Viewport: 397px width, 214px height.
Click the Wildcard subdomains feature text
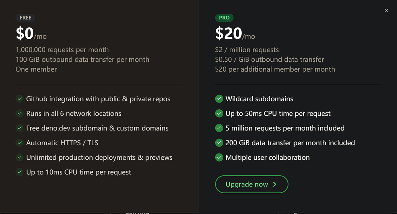[259, 99]
